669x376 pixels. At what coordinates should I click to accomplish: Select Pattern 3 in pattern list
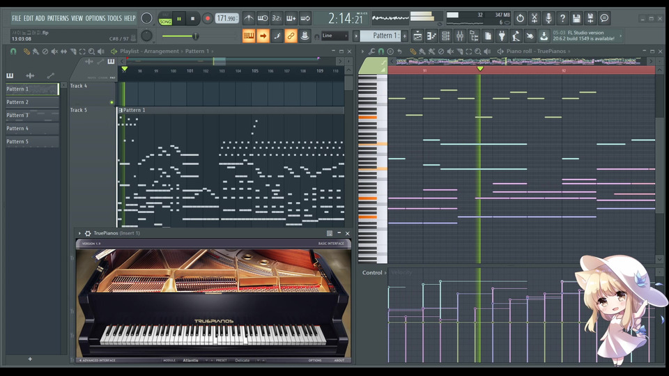coord(32,115)
